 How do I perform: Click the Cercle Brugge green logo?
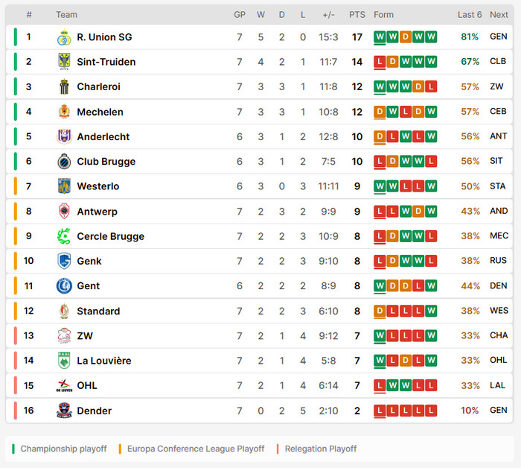pos(64,236)
